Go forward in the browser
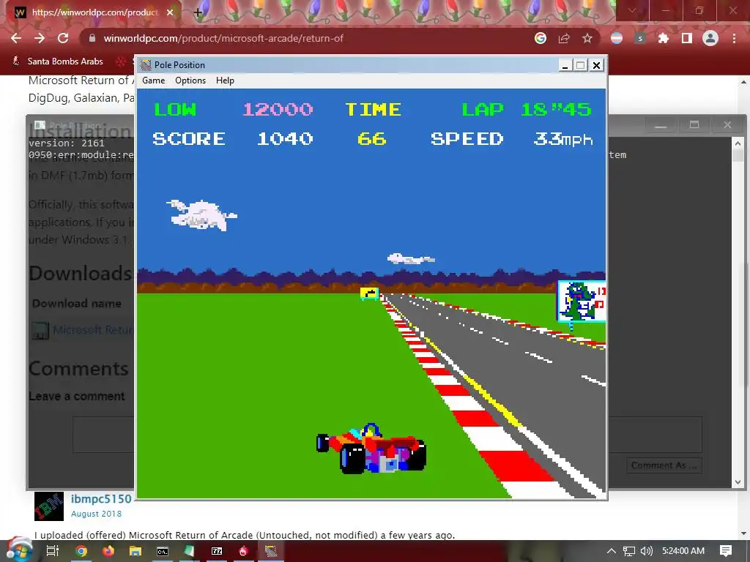This screenshot has width=750, height=562. 40,38
